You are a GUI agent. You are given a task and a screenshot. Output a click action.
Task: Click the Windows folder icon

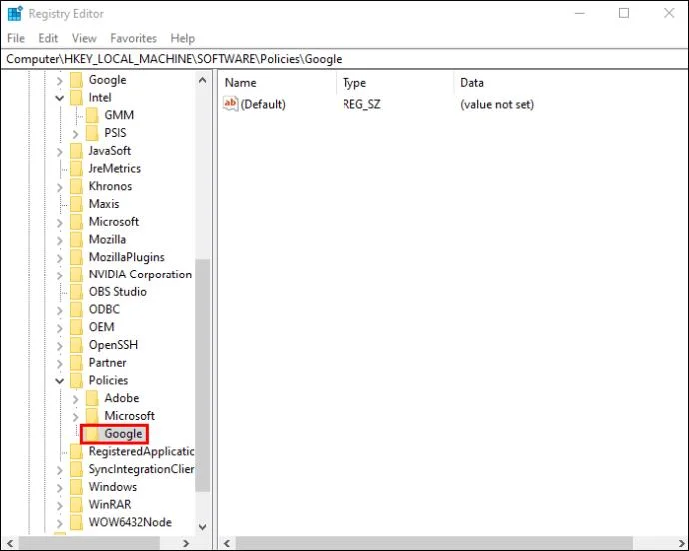(x=76, y=487)
